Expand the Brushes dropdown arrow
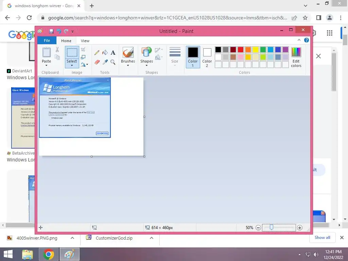The height and width of the screenshot is (261, 348). 128,66
